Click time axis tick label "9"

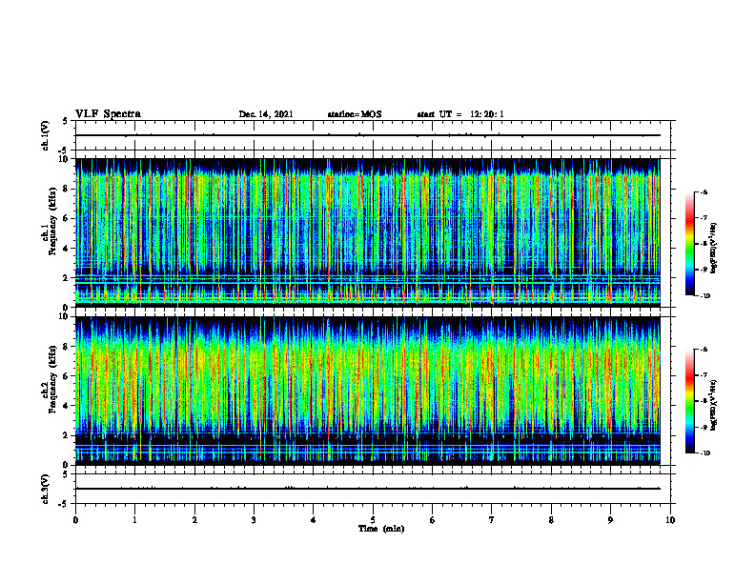[610, 520]
